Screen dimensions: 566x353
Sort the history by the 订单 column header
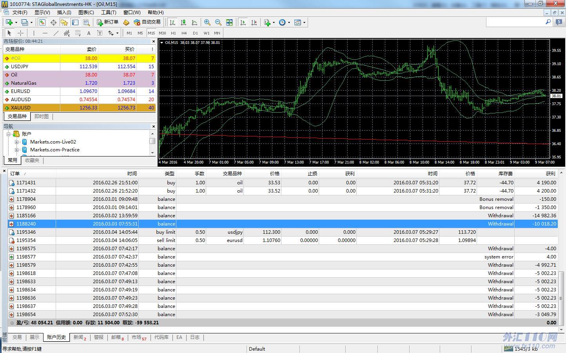(32, 173)
